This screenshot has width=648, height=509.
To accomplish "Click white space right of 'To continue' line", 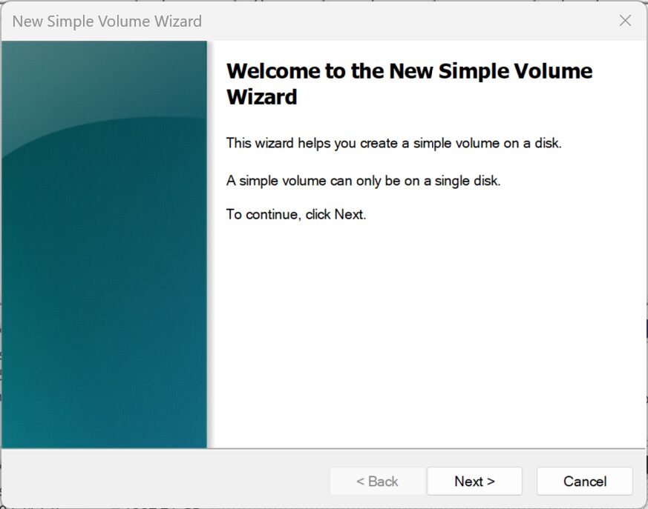I will click(496, 214).
